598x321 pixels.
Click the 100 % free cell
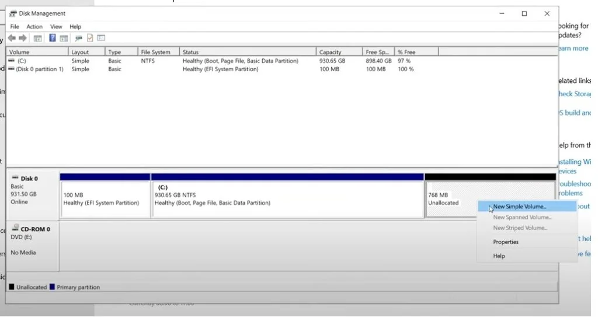pyautogui.click(x=405, y=69)
